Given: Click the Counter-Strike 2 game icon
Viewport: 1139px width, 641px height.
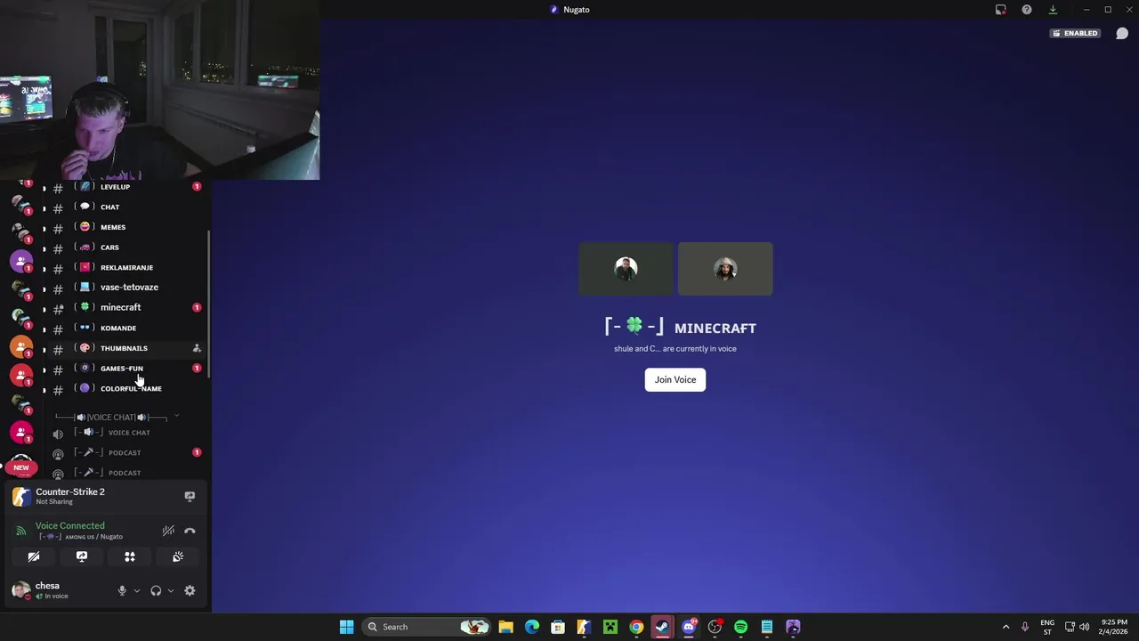Looking at the screenshot, I should point(21,496).
